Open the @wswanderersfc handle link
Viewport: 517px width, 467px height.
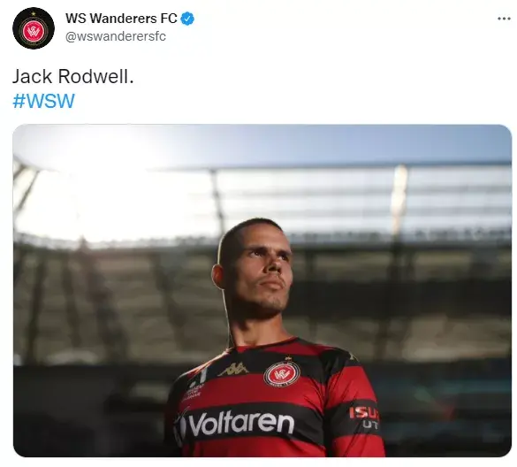116,36
